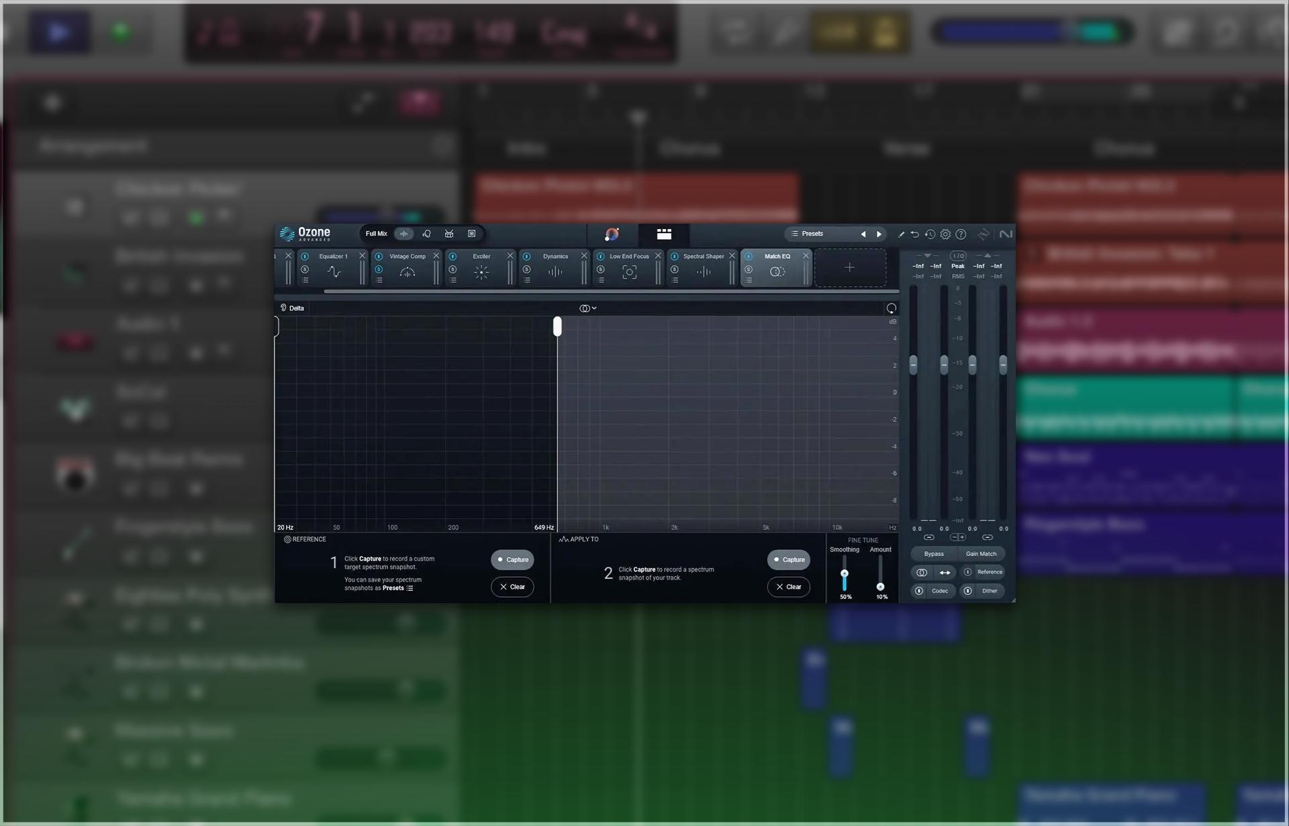Solo the Spectral Shaper module
This screenshot has width=1289, height=826.
pos(674,269)
